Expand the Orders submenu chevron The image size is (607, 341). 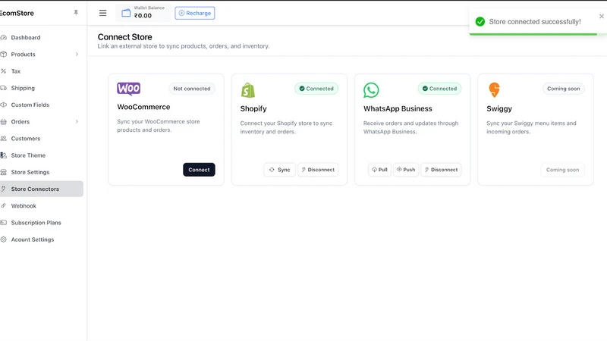click(77, 121)
